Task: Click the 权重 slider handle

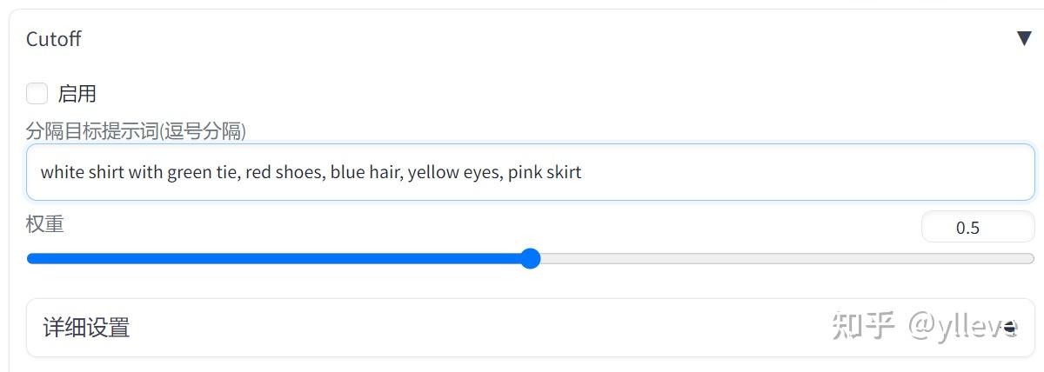Action: coord(530,258)
